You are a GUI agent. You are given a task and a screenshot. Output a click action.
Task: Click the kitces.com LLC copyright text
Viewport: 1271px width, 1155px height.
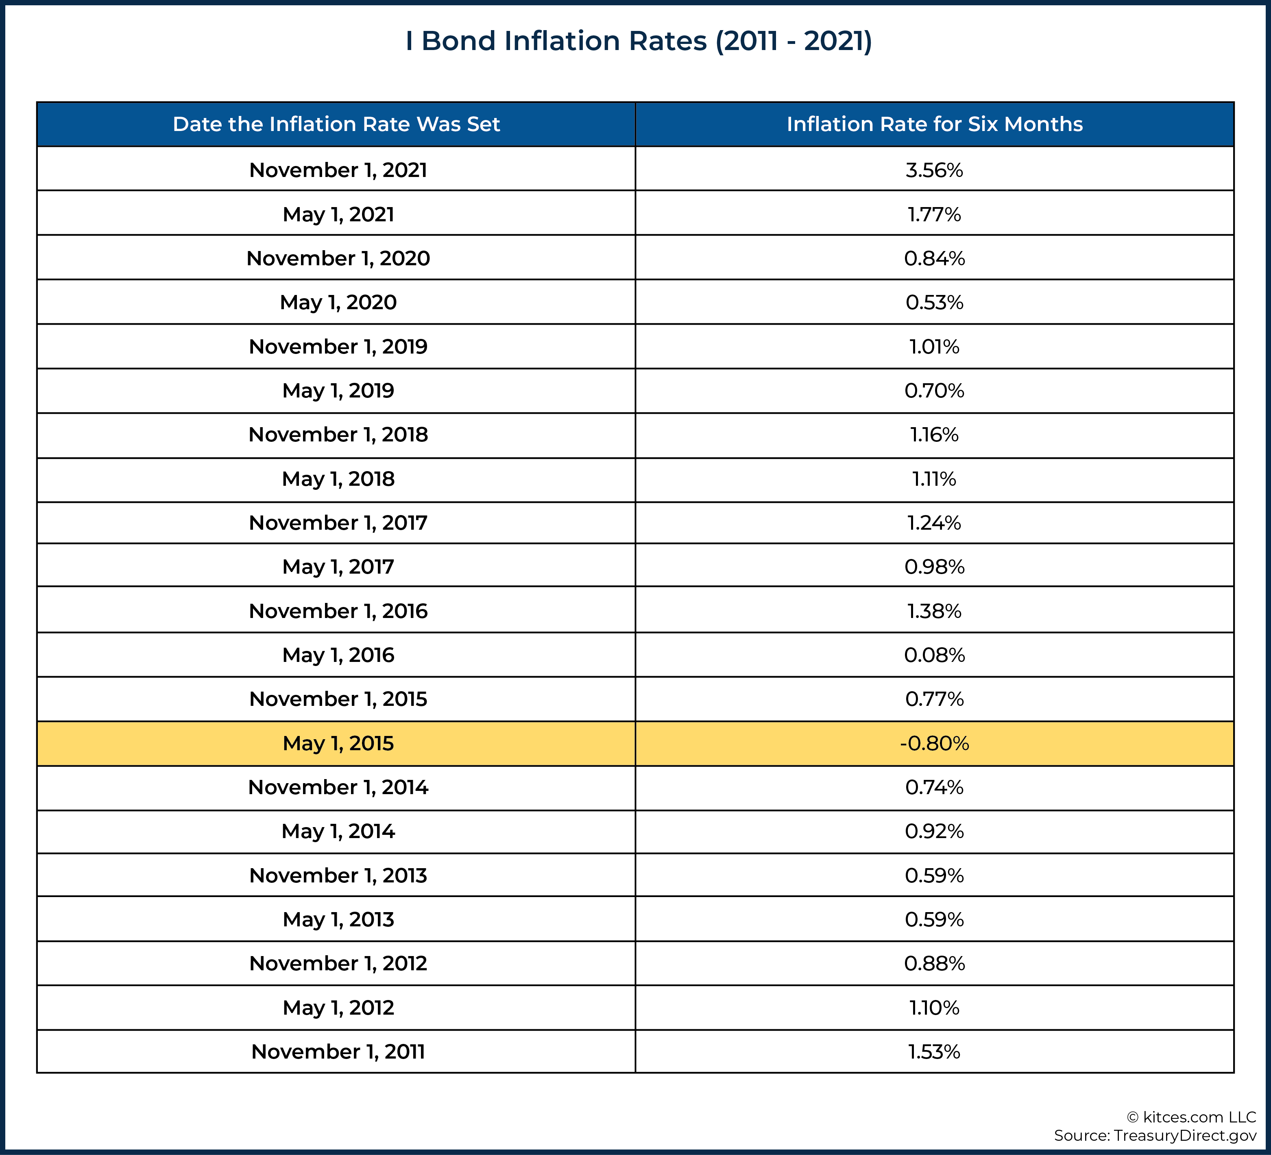[1192, 1117]
